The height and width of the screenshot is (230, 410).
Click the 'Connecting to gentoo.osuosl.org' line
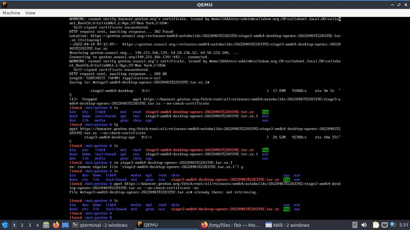[139, 57]
